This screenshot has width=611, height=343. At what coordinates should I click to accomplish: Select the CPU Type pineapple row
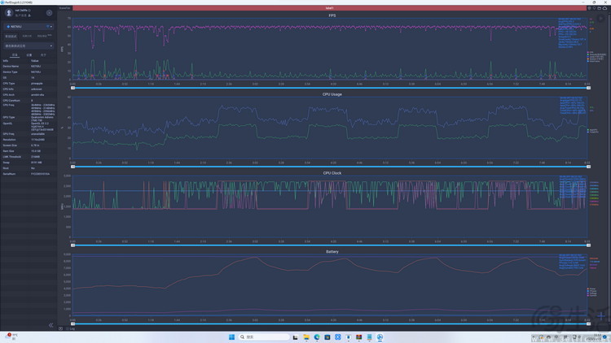pyautogui.click(x=29, y=84)
